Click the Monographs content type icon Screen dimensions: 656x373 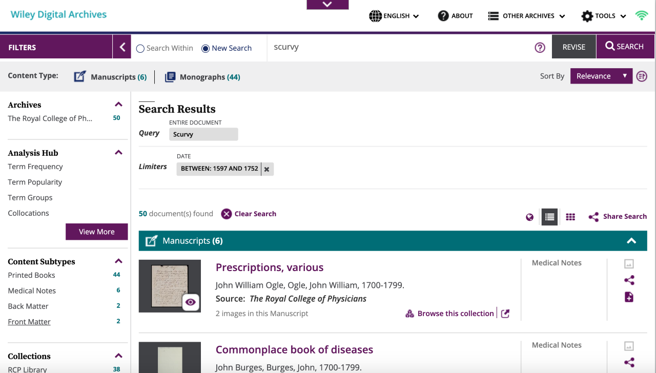coord(170,77)
